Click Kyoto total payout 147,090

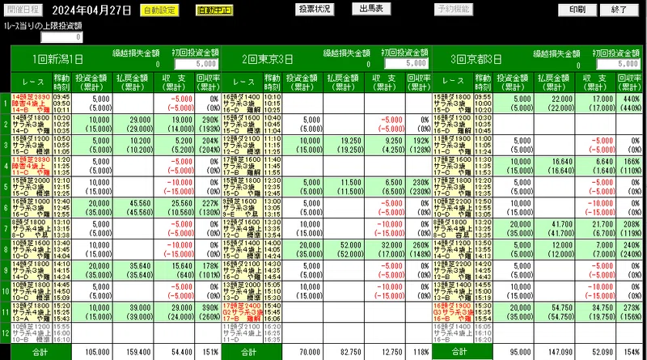[x=554, y=352]
